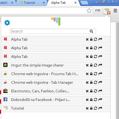Focus the Search input field
119x119 pixels.
point(53,31)
